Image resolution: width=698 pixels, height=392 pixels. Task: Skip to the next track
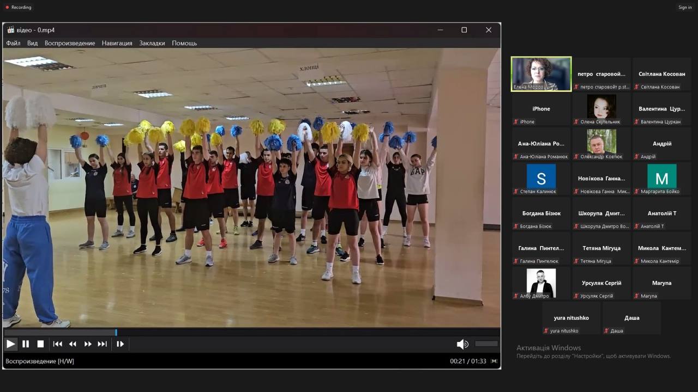point(102,344)
